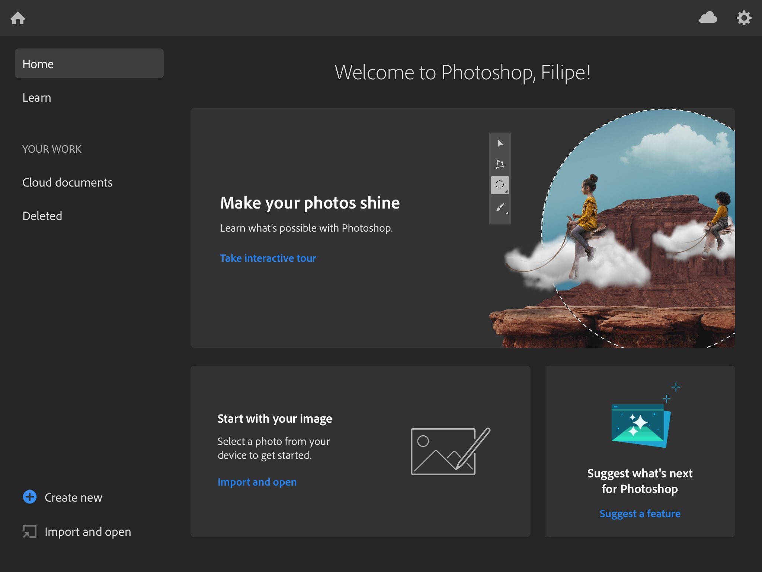Screen dimensions: 762x572
Task: Click the image-with-pencil illustration
Action: click(450, 451)
